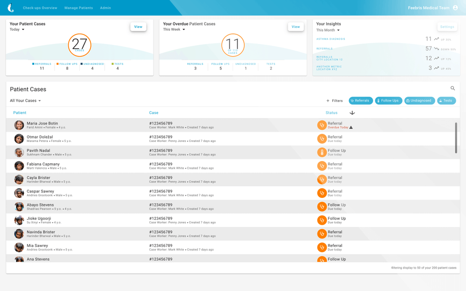Select the Admin navigation item
Image resolution: width=466 pixels, height=291 pixels.
coord(105,8)
